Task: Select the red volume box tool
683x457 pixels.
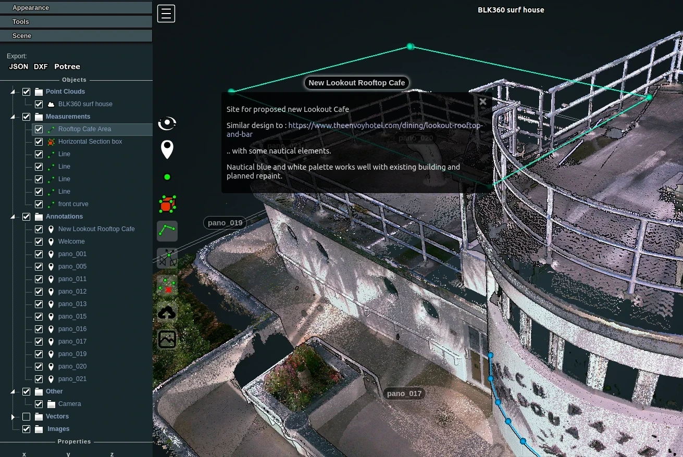Action: [x=167, y=205]
